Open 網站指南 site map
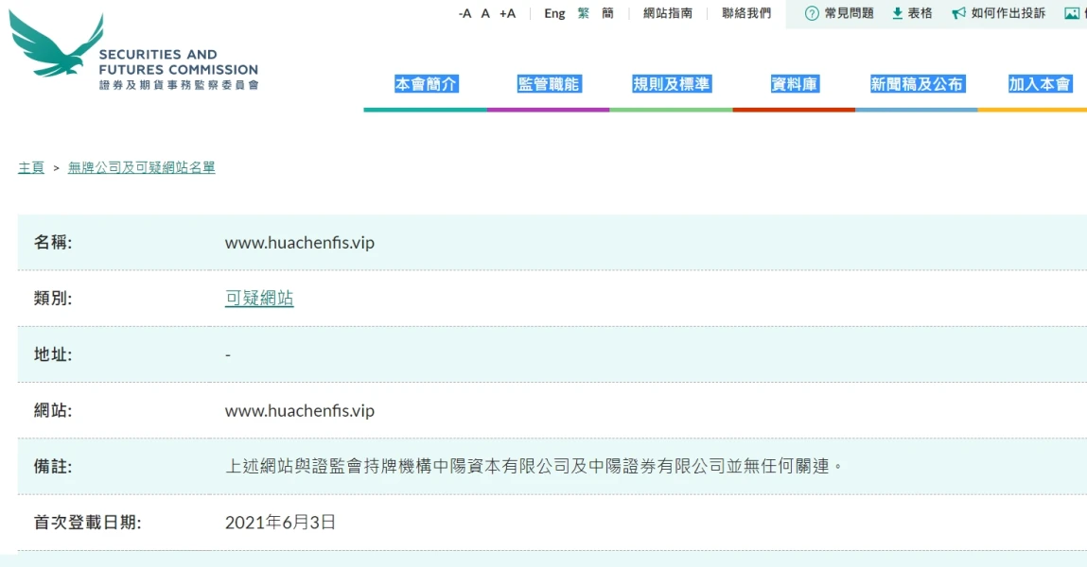 tap(668, 13)
